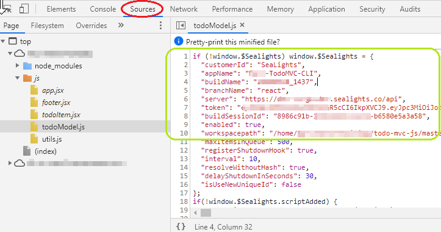Click the scriptAdded if statement line
This screenshot has width=441, height=232.
[265, 201]
